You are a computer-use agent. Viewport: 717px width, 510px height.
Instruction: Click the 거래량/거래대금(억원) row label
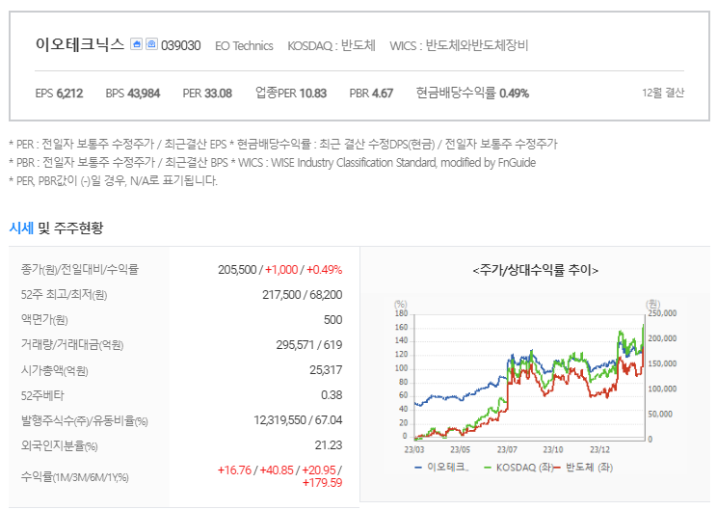coord(72,345)
